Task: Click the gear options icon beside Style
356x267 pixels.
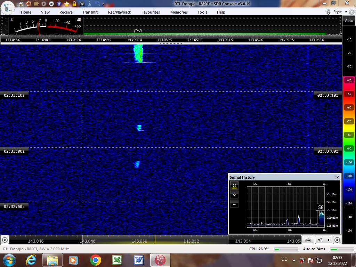Action: (x=352, y=12)
